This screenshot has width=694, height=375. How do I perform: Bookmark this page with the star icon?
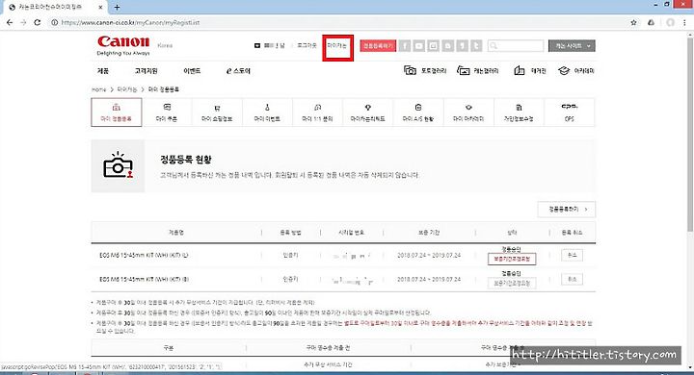(633, 22)
